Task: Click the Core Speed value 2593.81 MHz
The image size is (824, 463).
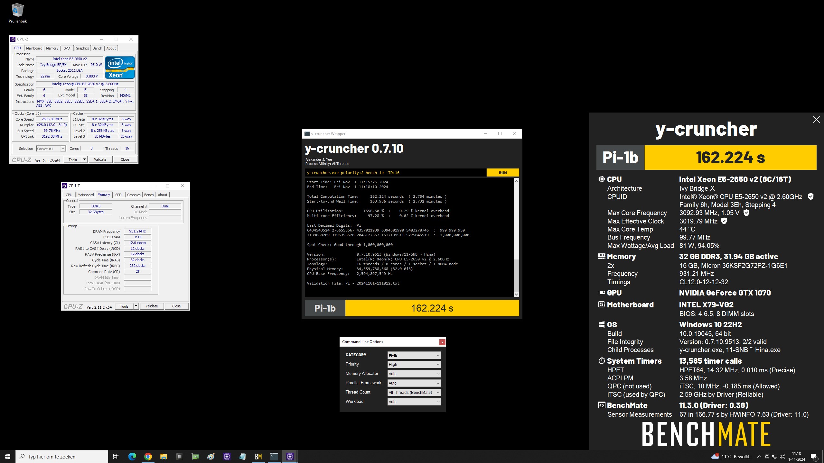Action: 52,119
